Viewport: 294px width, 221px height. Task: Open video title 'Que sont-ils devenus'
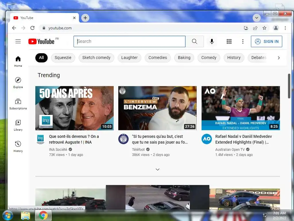(74, 139)
